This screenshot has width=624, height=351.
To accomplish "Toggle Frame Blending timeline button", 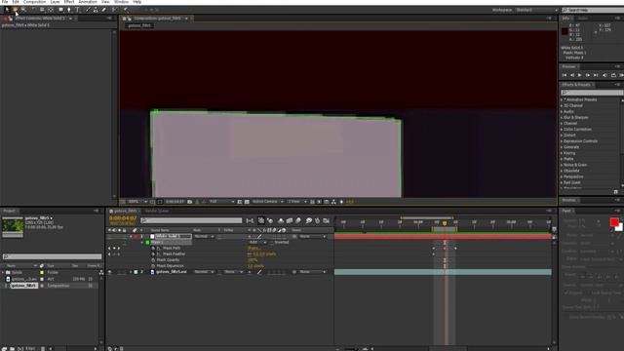I will click(x=290, y=220).
